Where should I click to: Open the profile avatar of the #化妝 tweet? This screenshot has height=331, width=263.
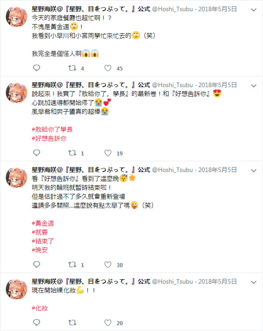(x=16, y=289)
